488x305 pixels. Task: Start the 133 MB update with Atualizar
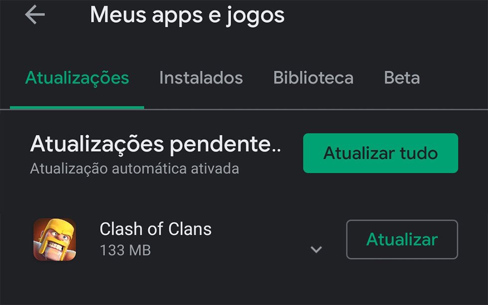(402, 239)
